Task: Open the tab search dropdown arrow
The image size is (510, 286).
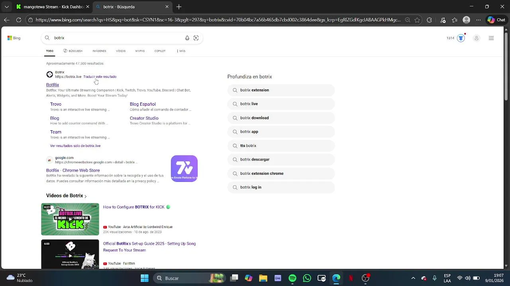Action: [6, 7]
